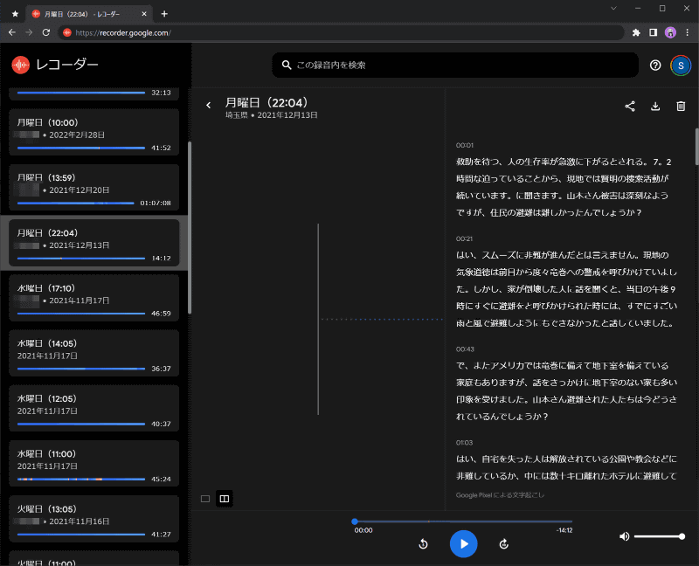Image resolution: width=699 pixels, height=566 pixels.
Task: Open the help icon
Action: 655,65
